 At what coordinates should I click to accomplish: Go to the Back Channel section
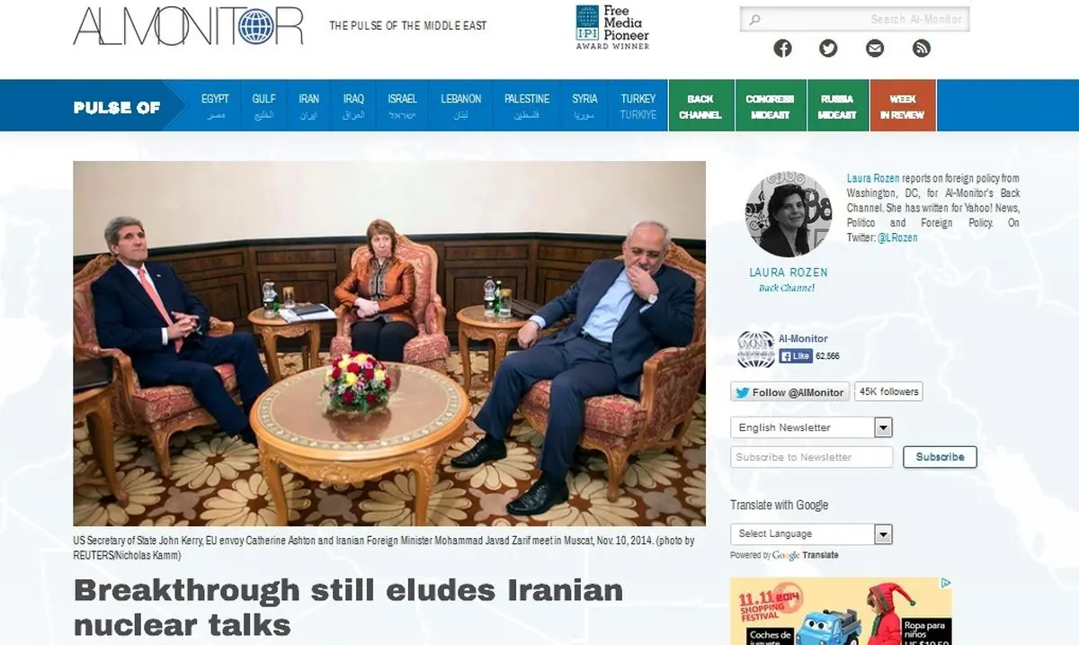coord(700,106)
